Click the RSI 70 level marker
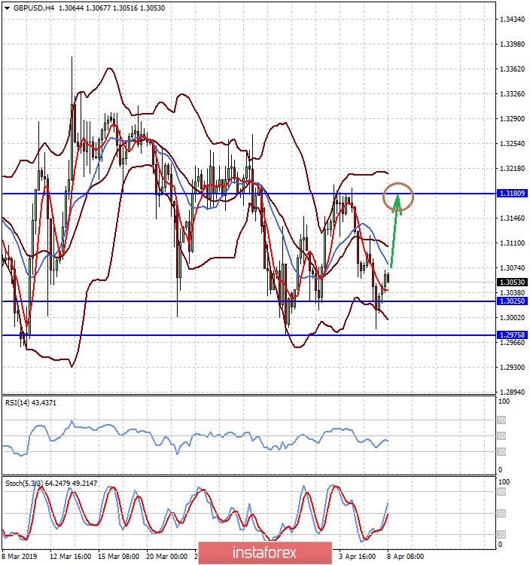 [501, 420]
